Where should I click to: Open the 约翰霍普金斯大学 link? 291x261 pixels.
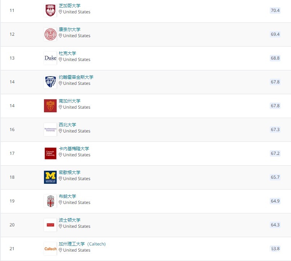tap(76, 77)
